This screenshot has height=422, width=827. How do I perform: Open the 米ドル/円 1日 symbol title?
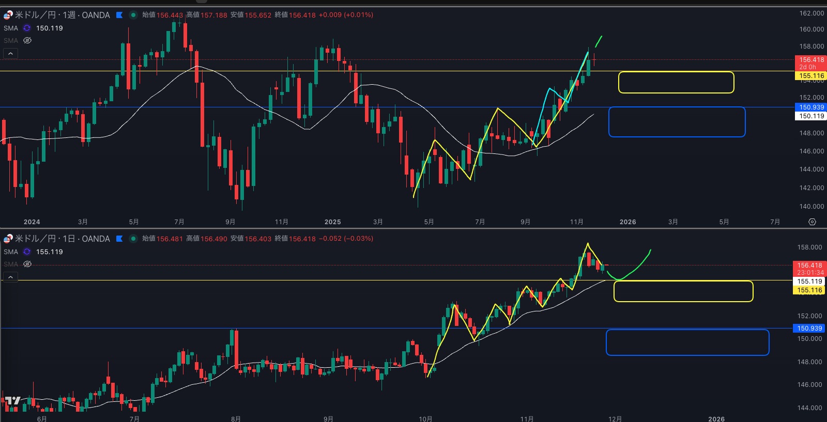point(62,239)
